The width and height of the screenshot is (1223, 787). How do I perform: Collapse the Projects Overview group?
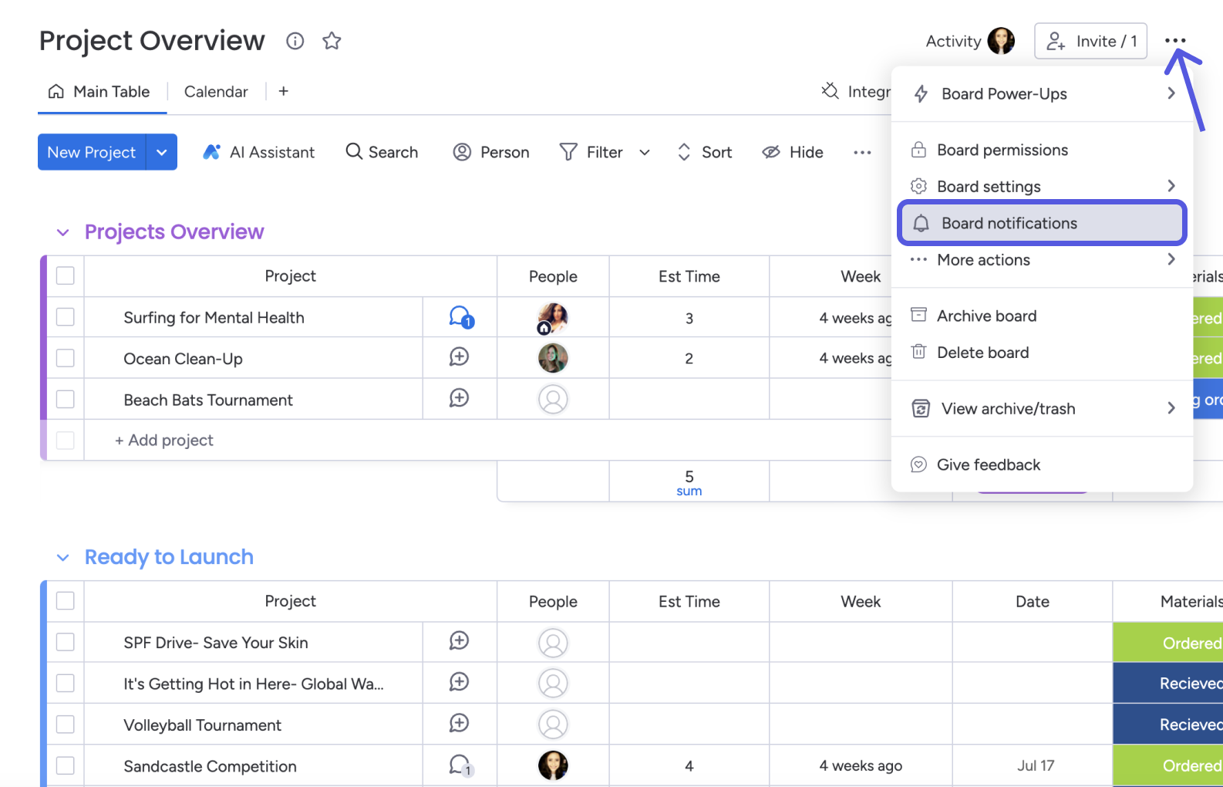point(63,232)
